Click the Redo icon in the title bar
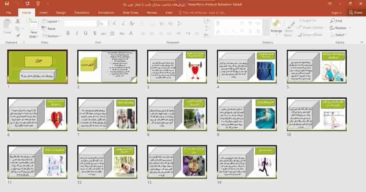 (x=27, y=4)
